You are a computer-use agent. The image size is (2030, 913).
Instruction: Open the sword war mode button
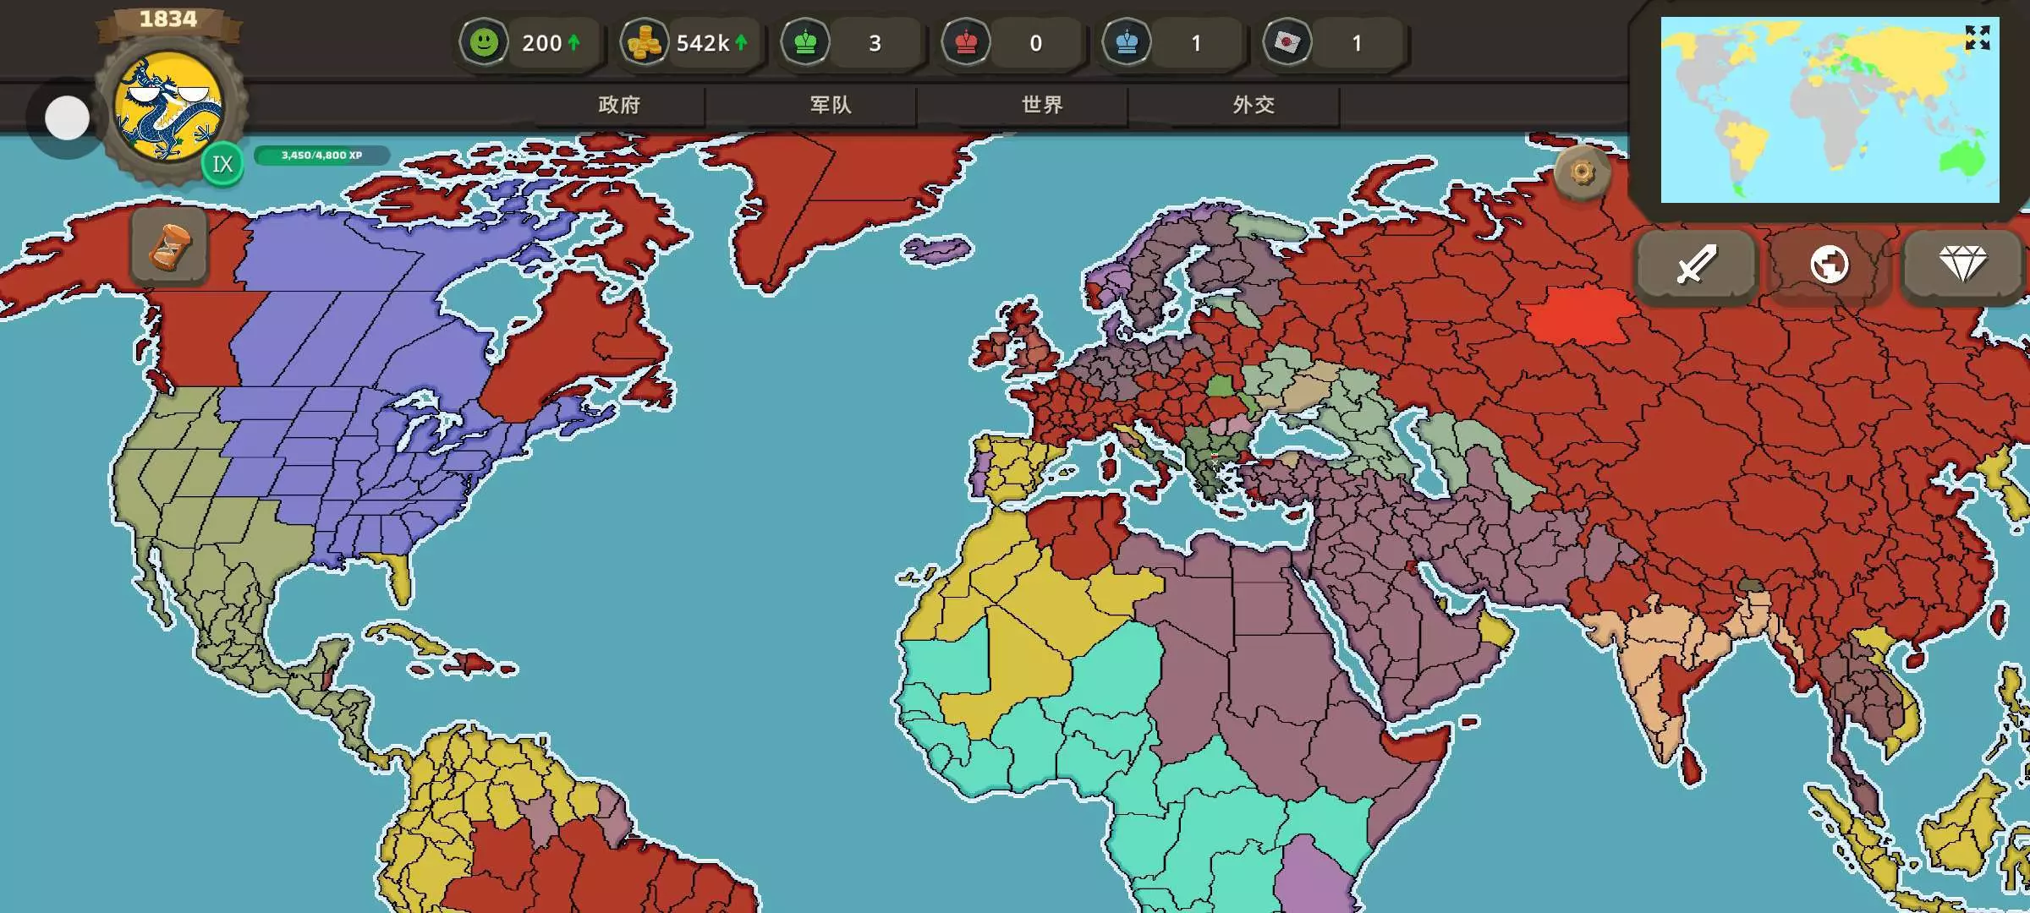(1696, 265)
